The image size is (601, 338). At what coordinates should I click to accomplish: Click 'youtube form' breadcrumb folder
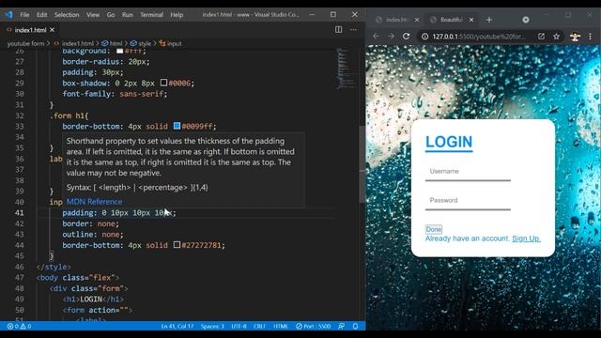(x=25, y=44)
